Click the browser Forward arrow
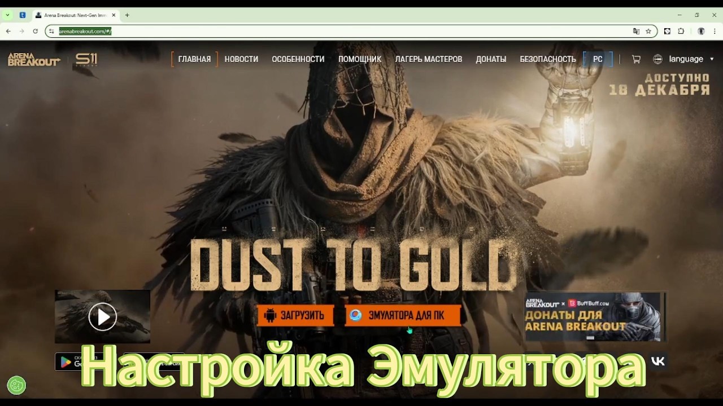 [21, 31]
